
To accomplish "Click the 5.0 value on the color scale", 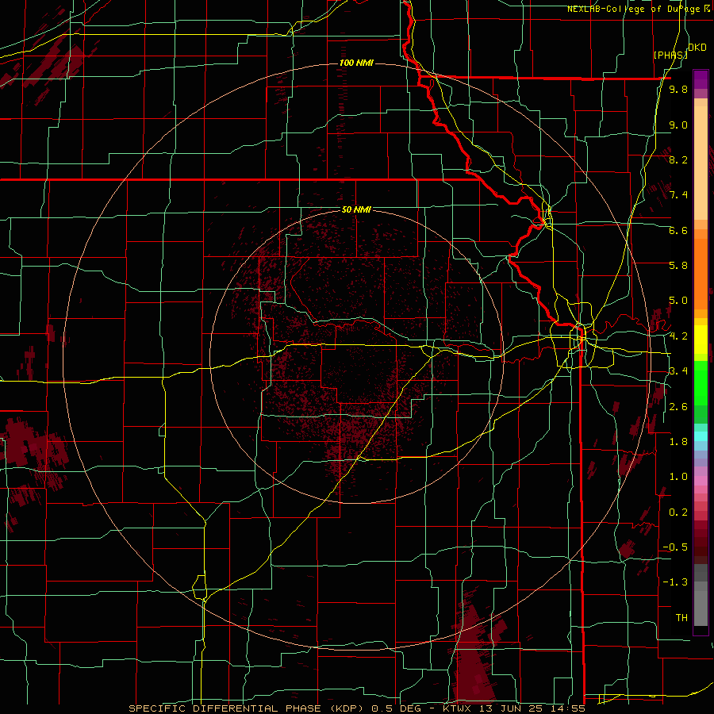I will tap(678, 301).
